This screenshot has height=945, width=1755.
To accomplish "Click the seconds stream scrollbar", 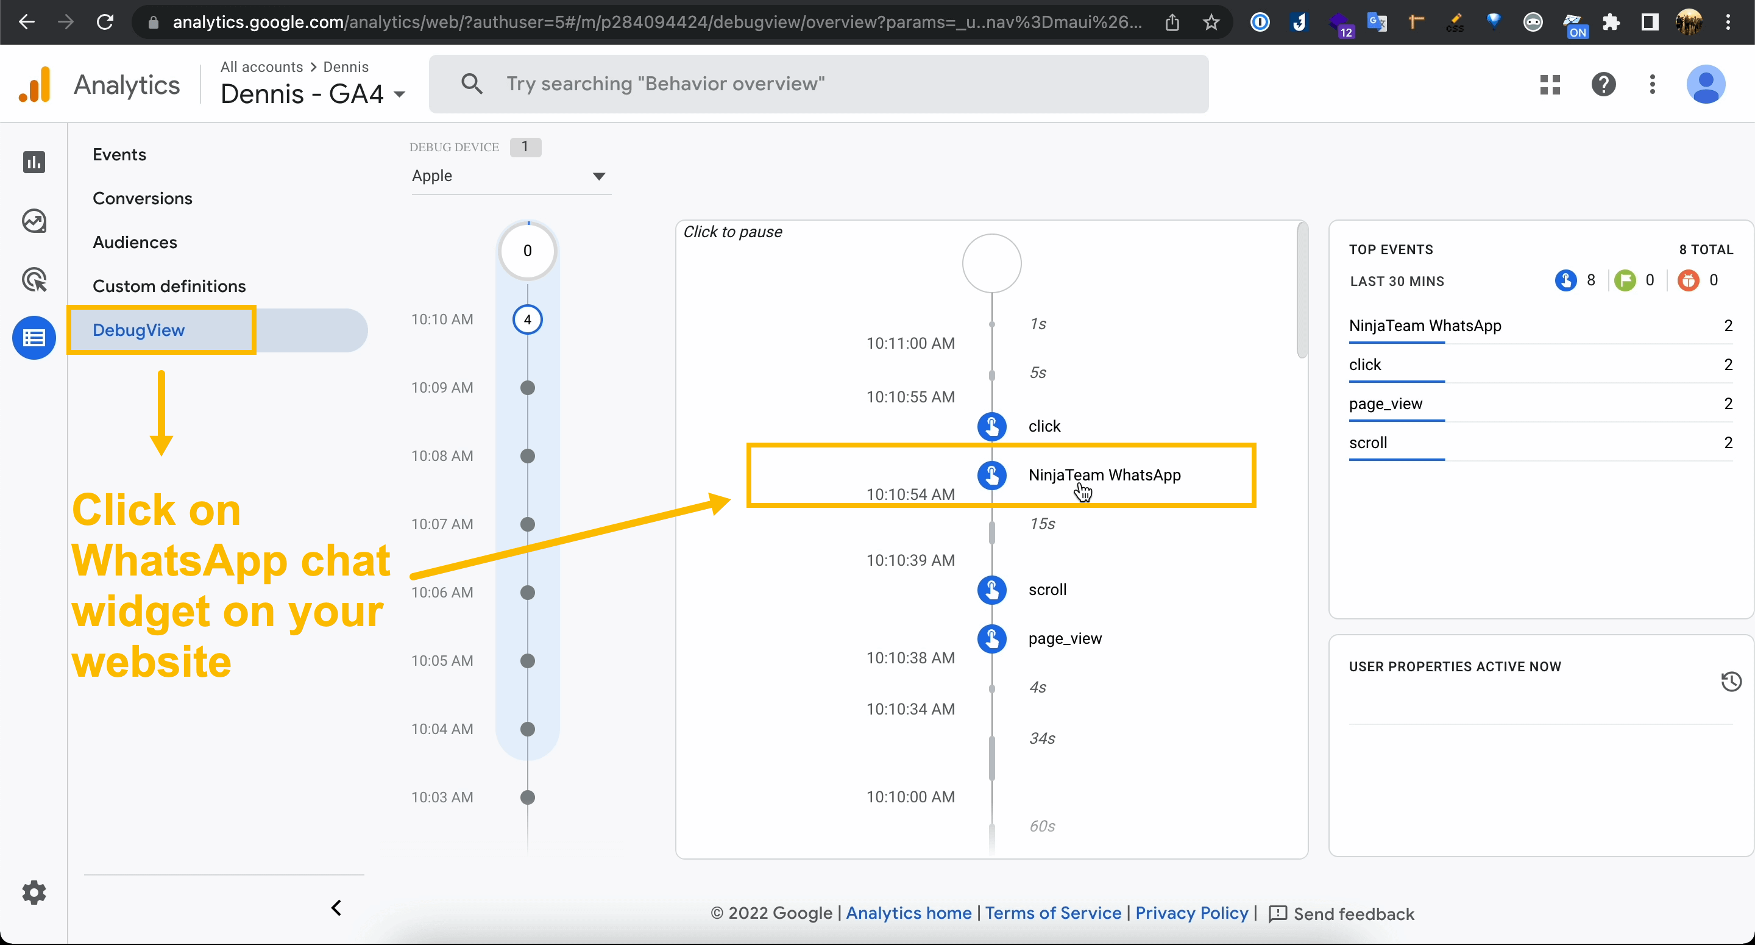I will click(x=1302, y=290).
